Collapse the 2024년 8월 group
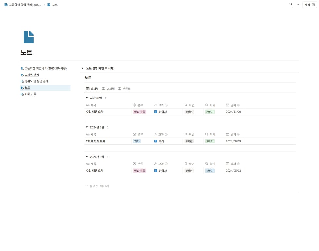The height and width of the screenshot is (251, 319). (87, 127)
